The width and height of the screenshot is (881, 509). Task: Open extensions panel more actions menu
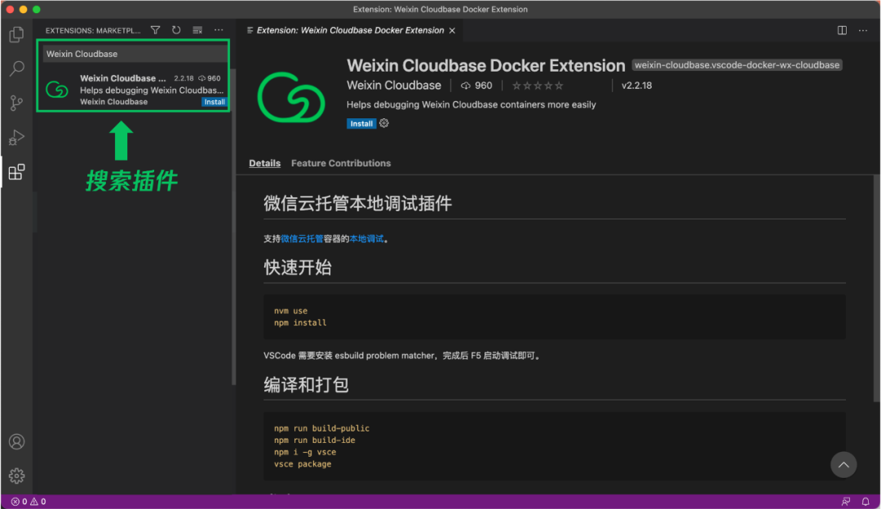pyautogui.click(x=219, y=30)
